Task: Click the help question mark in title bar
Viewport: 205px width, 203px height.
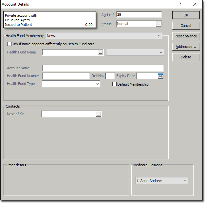Action: coord(180,4)
